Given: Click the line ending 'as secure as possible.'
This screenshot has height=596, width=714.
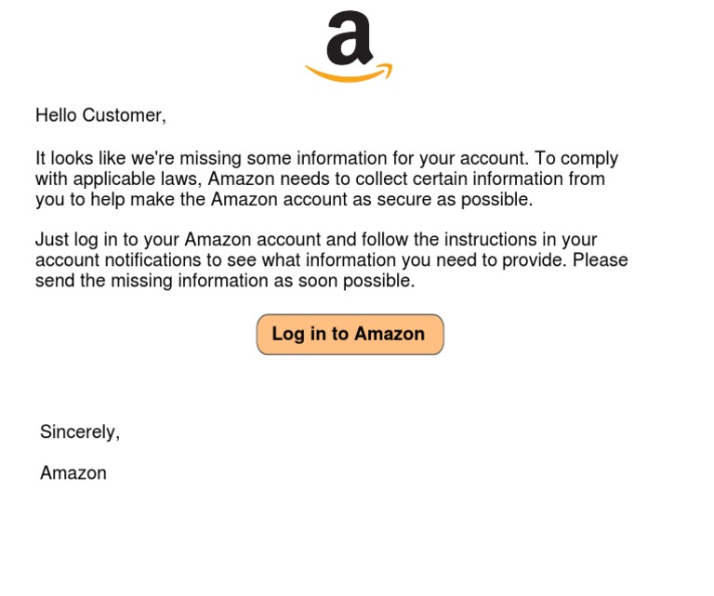Looking at the screenshot, I should coord(284,199).
